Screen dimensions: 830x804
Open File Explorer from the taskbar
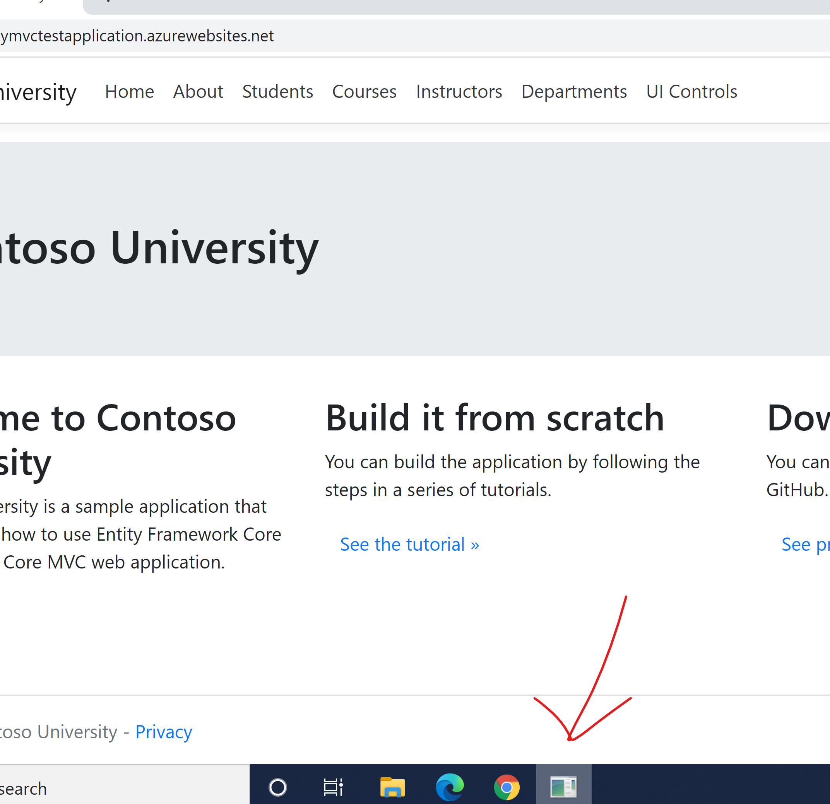392,787
